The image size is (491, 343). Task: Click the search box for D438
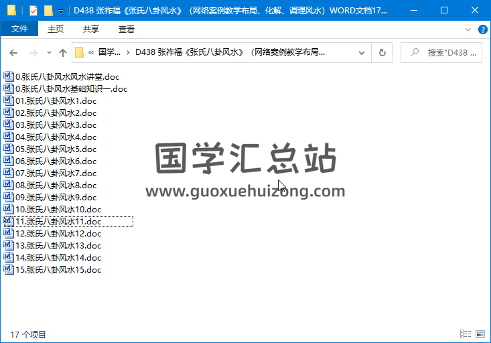(x=441, y=53)
